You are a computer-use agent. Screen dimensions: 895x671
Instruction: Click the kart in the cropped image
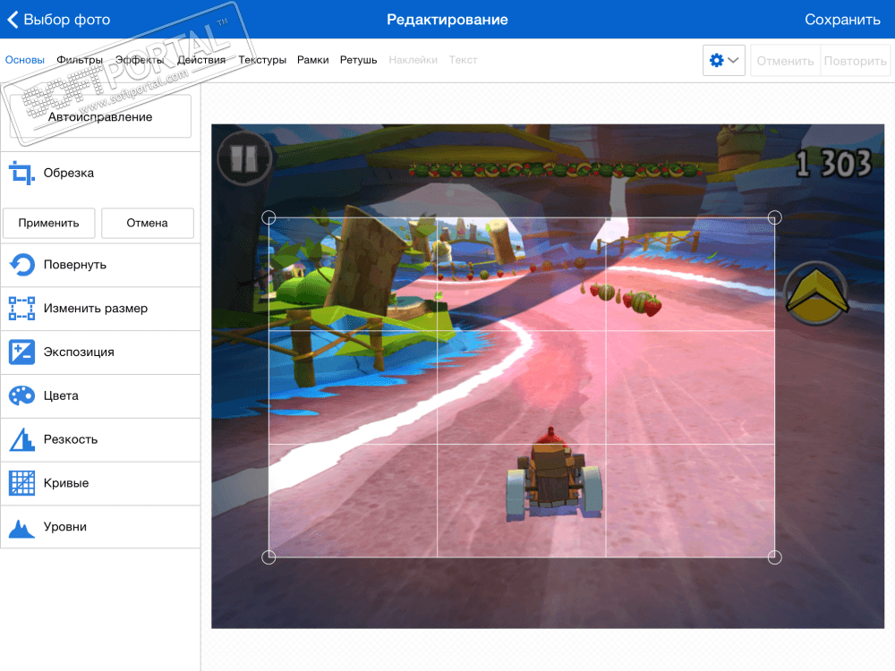[554, 475]
